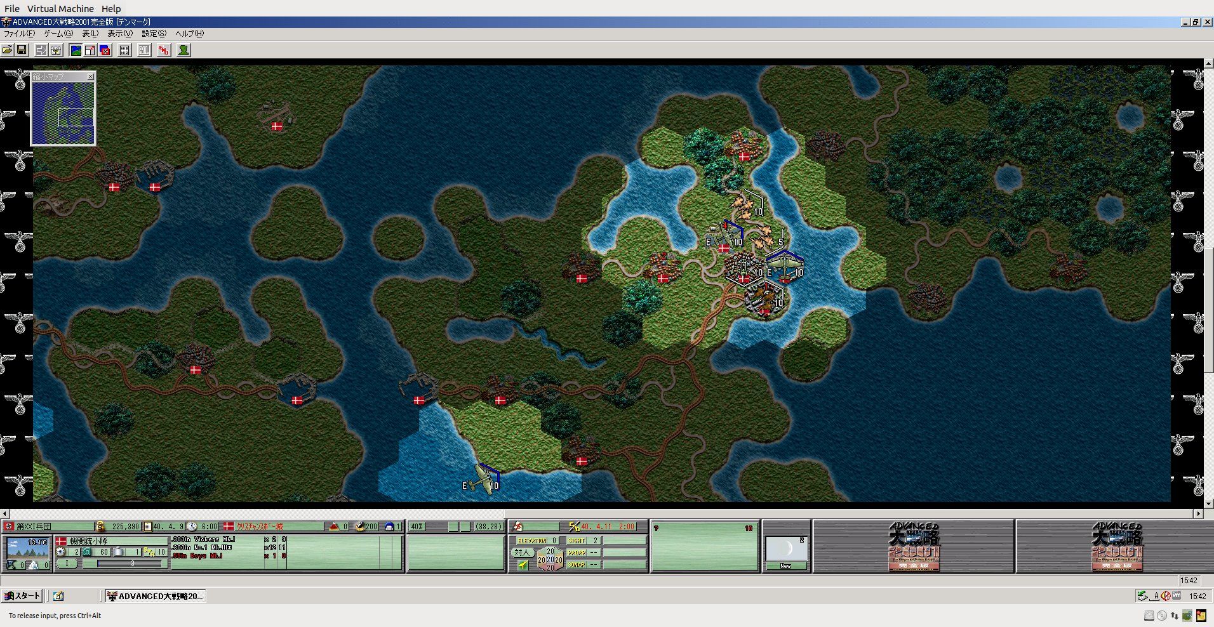This screenshot has width=1214, height=627.
Task: Close the mini map panel
Action: click(90, 77)
